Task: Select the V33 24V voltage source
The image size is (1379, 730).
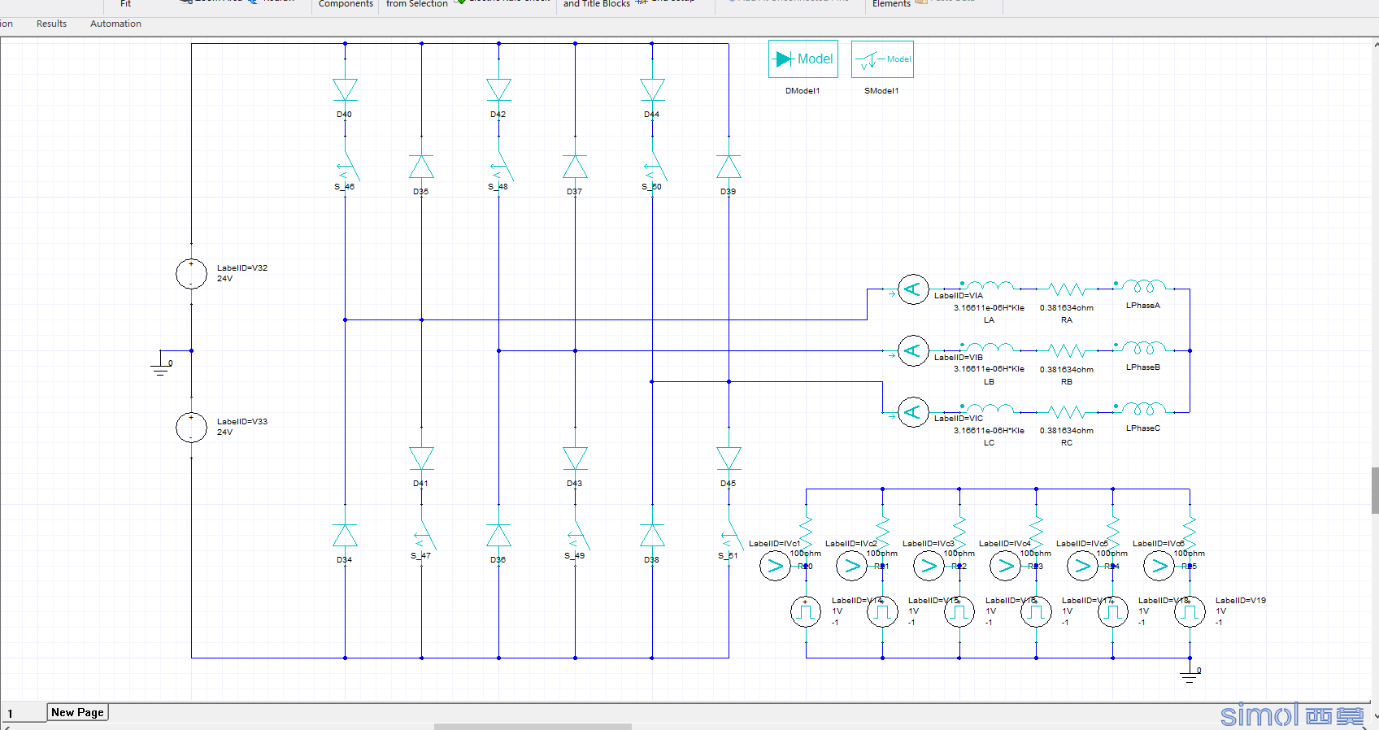Action: tap(191, 428)
